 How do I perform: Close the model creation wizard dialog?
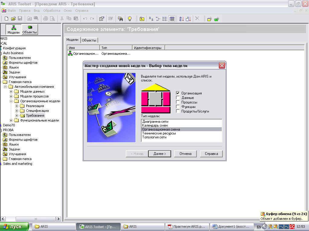point(222,65)
